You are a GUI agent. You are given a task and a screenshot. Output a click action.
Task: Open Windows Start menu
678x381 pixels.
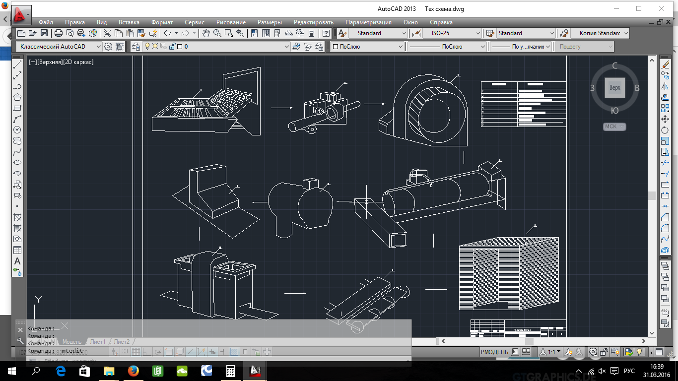(x=12, y=371)
